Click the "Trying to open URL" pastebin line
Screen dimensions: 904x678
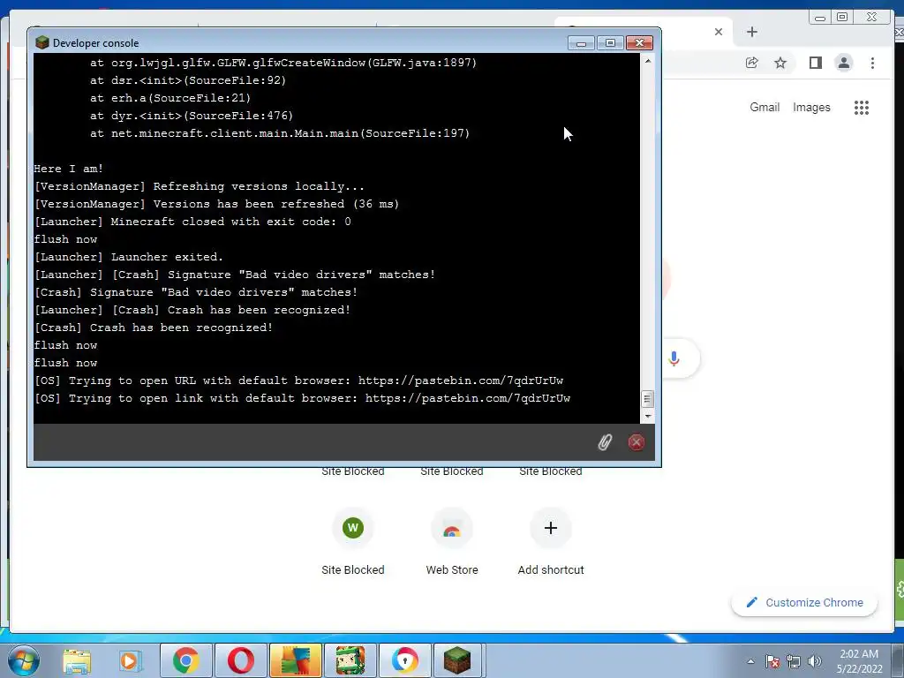pos(298,380)
